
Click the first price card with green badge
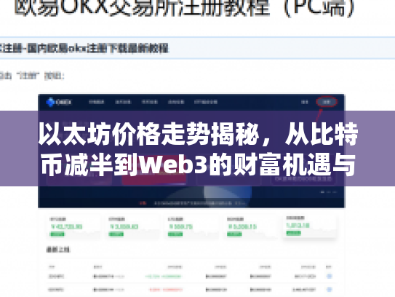(73, 226)
